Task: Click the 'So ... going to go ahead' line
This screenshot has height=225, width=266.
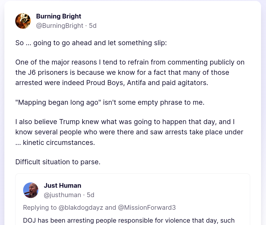Action: click(91, 43)
